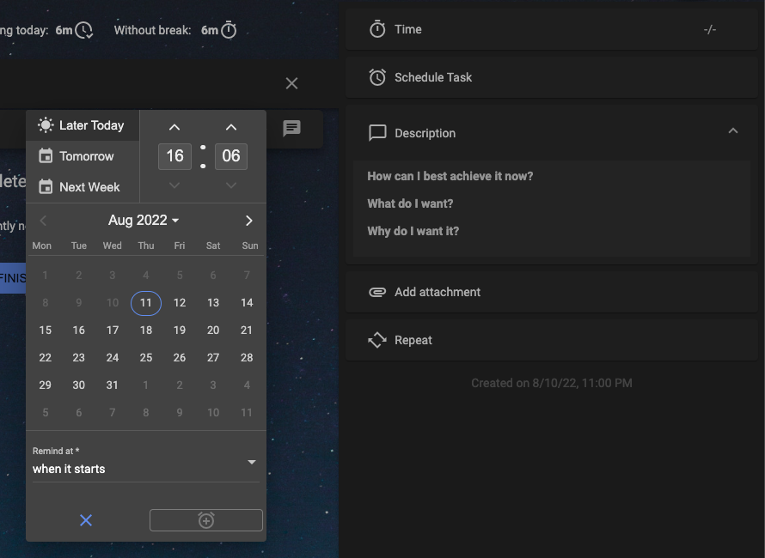Viewport: 765px width, 558px height.
Task: Click the Time stopwatch icon
Action: click(x=377, y=28)
